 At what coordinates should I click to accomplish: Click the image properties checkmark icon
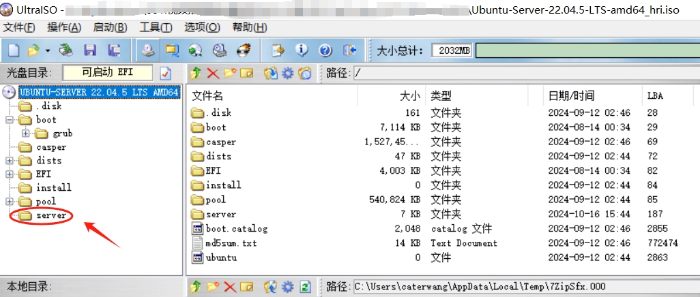(166, 73)
